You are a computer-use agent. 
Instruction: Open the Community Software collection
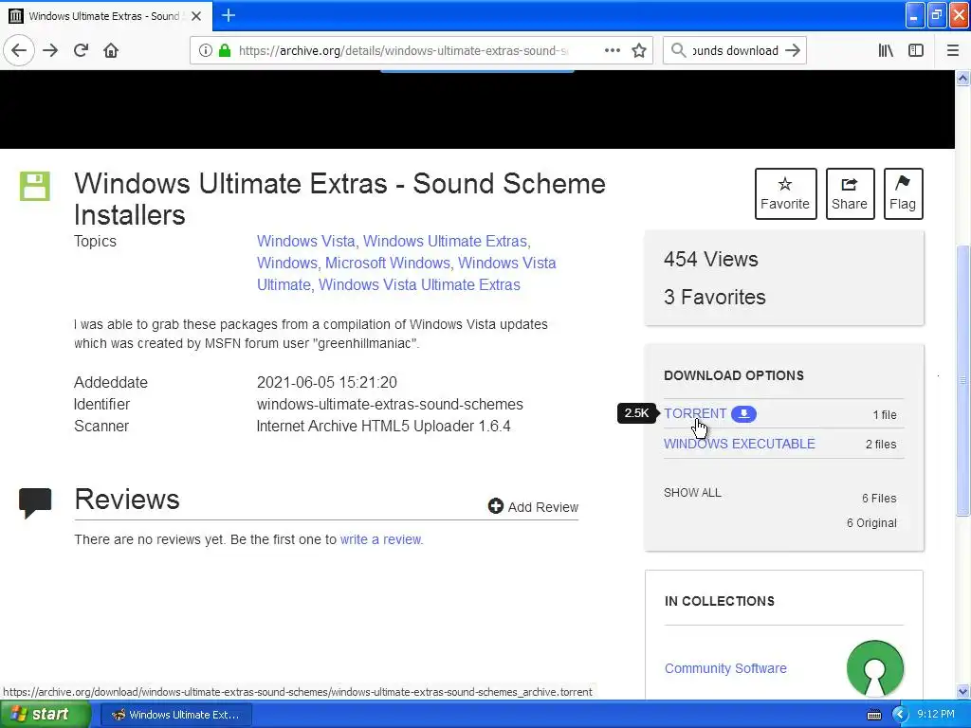pos(725,668)
